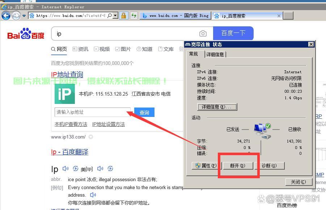Play the circular icon before 美[ɪp]
Viewport: 326px width, 210px height.
click(x=76, y=169)
